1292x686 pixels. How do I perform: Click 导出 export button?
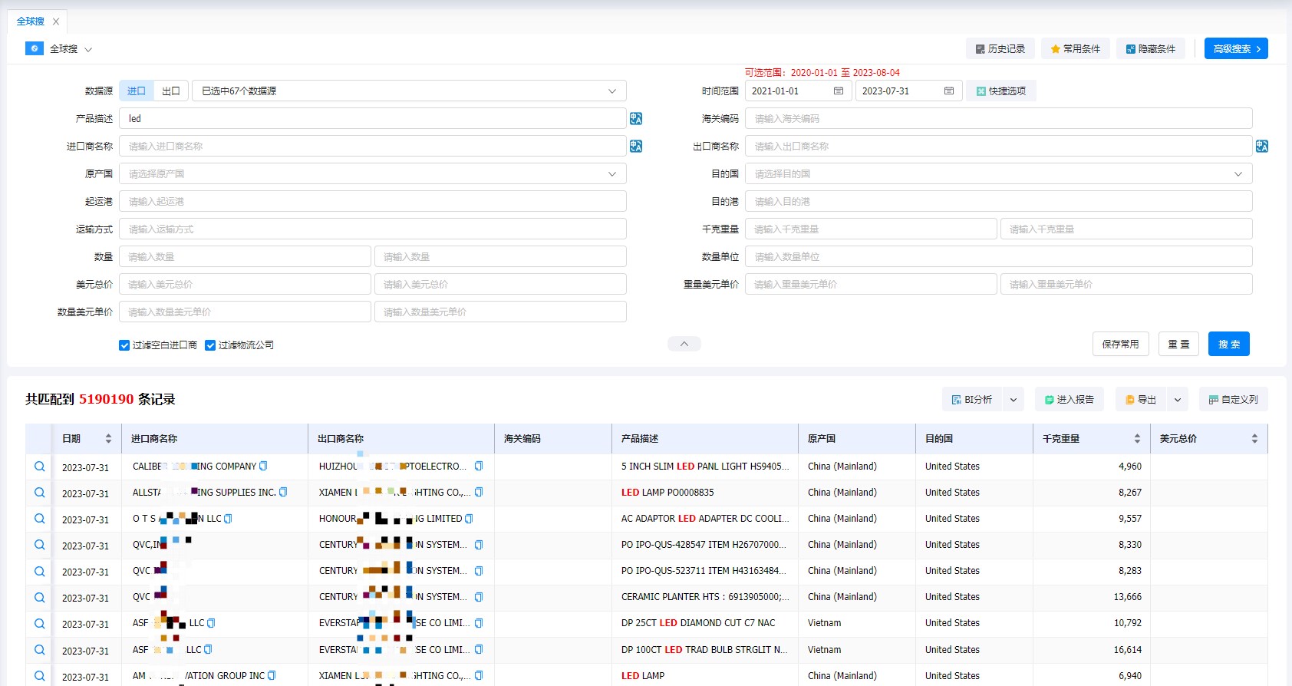point(1141,400)
